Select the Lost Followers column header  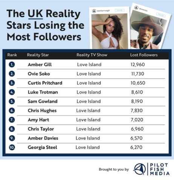(x=144, y=55)
